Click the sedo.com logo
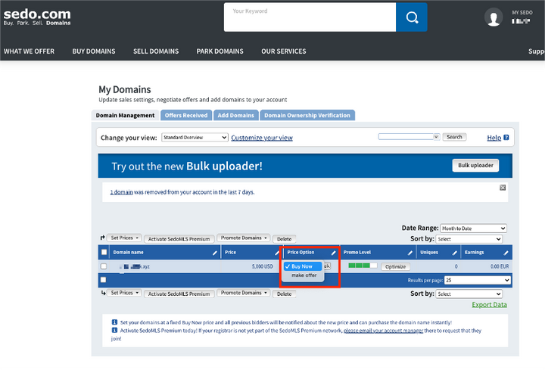This screenshot has height=370, width=545. (x=37, y=17)
